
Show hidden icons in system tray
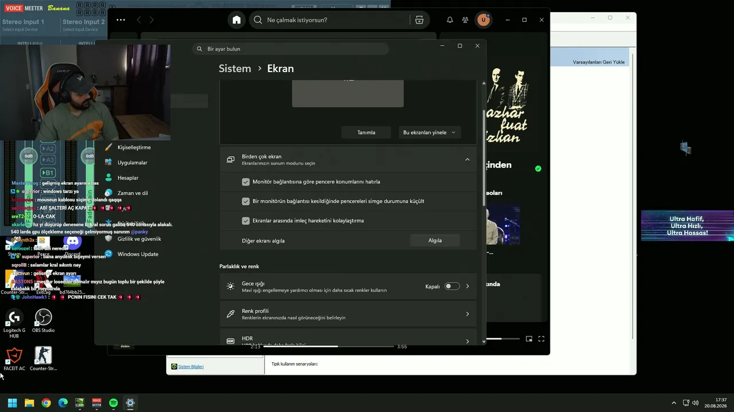(674, 403)
